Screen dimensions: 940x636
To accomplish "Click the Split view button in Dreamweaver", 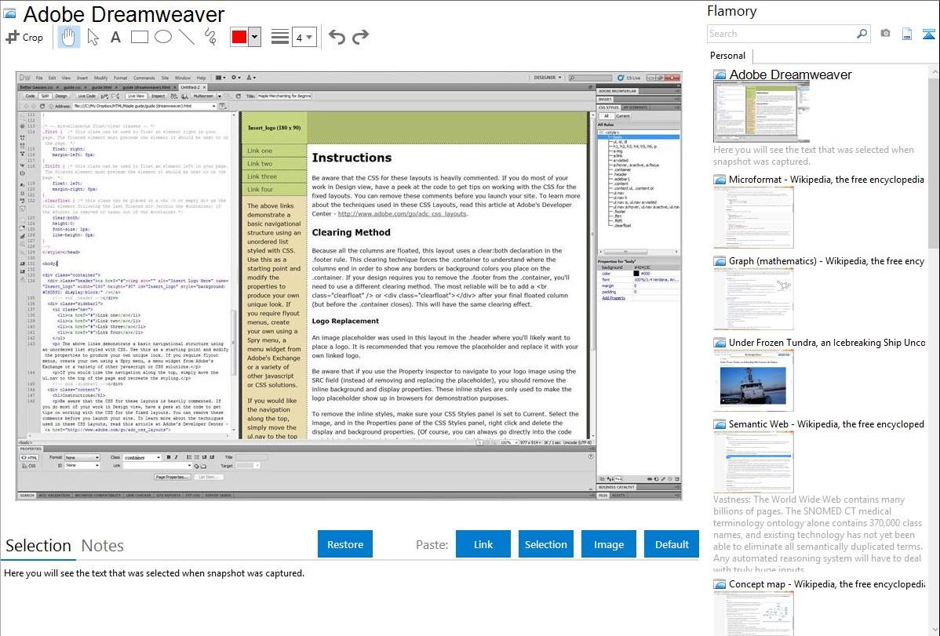I will click(46, 96).
